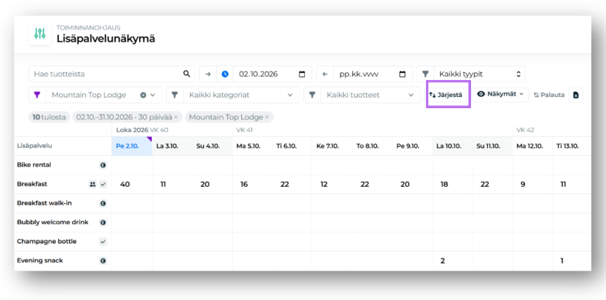
Task: Click funnel icon beside Kaikki tyypit
Action: (425, 74)
